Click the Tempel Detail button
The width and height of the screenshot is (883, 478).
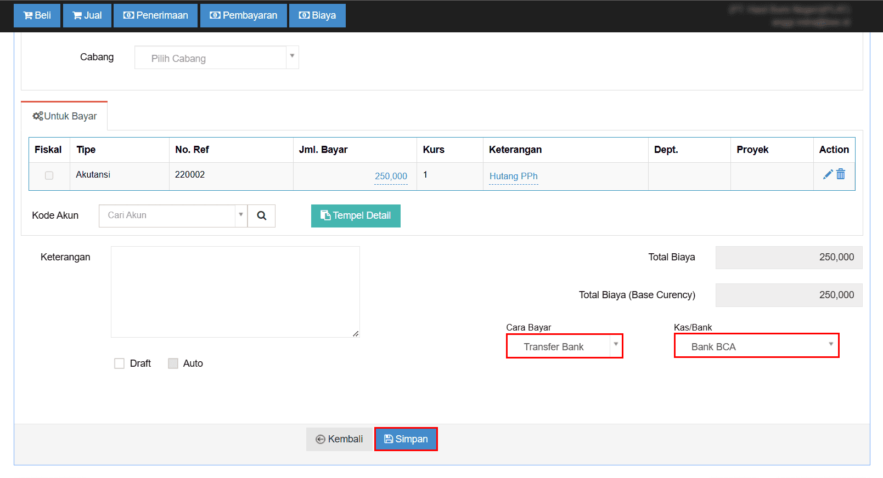point(356,216)
